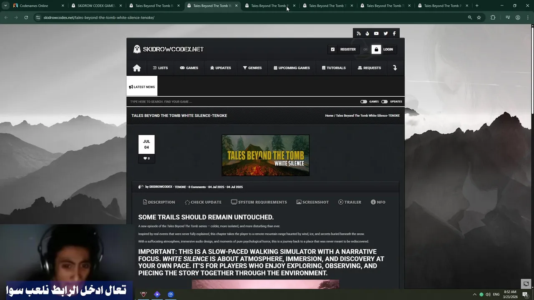Click the green status tray icon

click(x=481, y=294)
